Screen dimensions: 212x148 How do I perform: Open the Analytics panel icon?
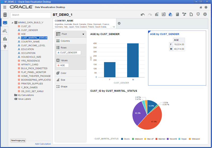[5, 31]
